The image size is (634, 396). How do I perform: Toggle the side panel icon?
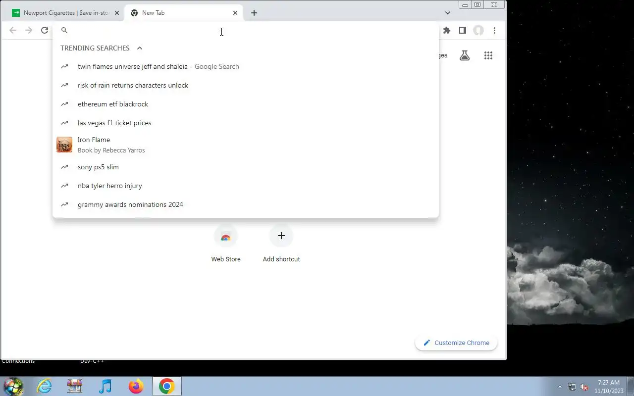[x=463, y=30]
